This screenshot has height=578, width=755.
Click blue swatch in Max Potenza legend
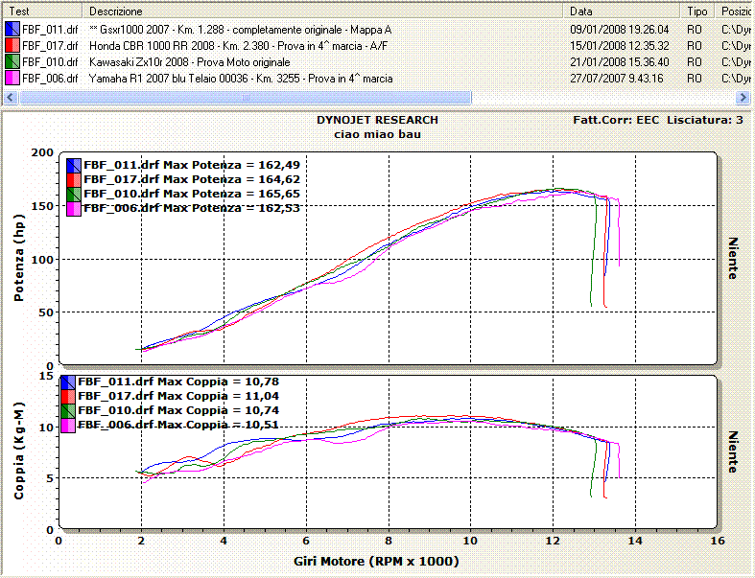pos(74,166)
